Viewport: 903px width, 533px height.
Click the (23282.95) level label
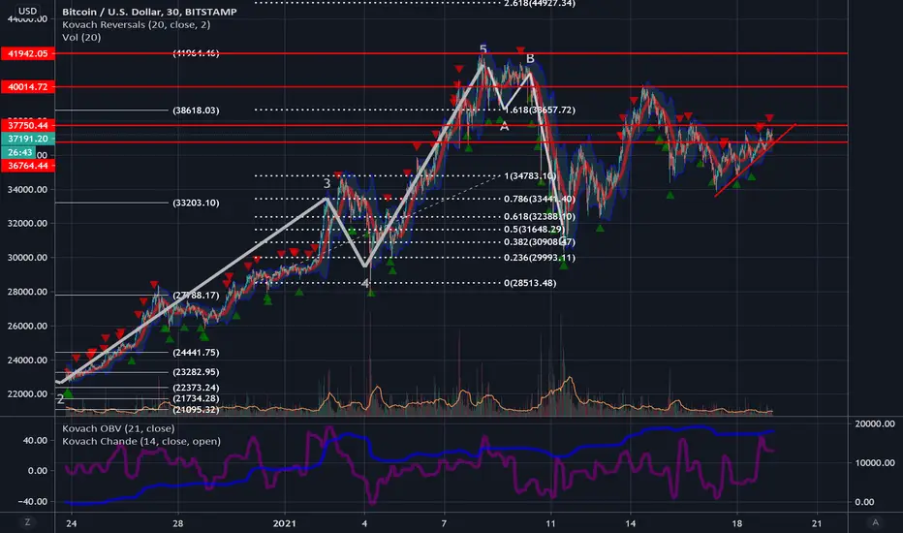point(196,372)
